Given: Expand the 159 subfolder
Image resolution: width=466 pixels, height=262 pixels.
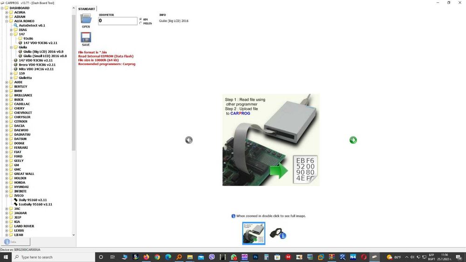Looking at the screenshot, I should [x=11, y=74].
